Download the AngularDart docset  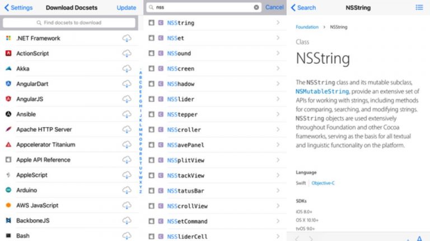[x=127, y=84]
